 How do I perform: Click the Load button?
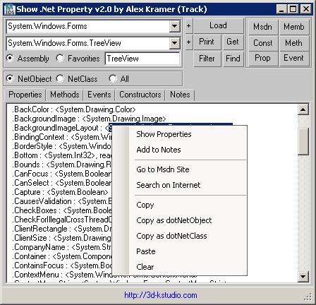click(218, 25)
